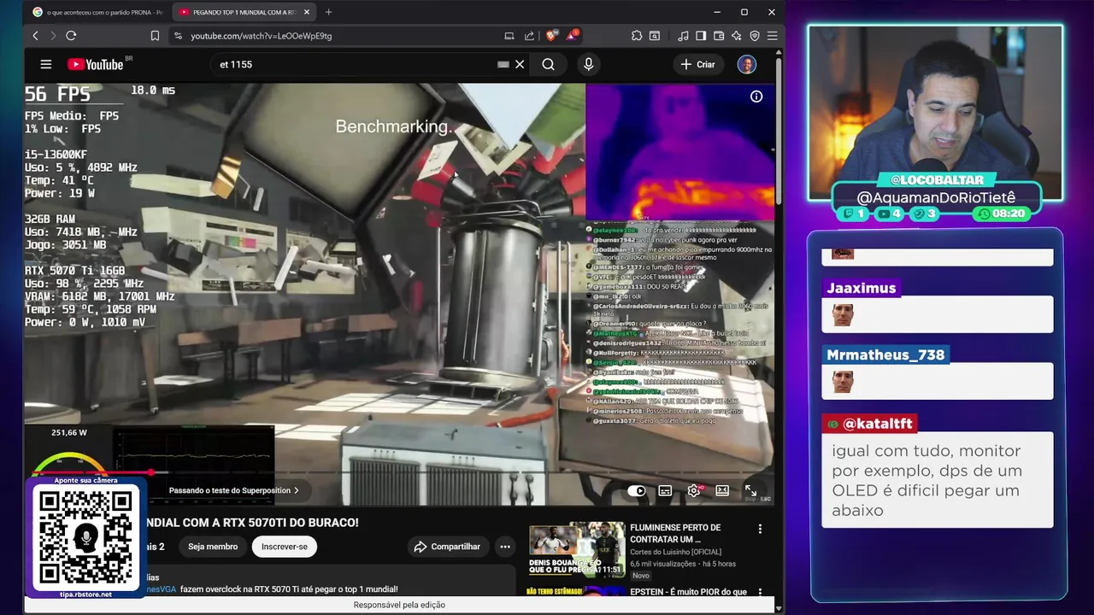
Task: Click the Mrmatheus_738 chat username
Action: coord(885,354)
